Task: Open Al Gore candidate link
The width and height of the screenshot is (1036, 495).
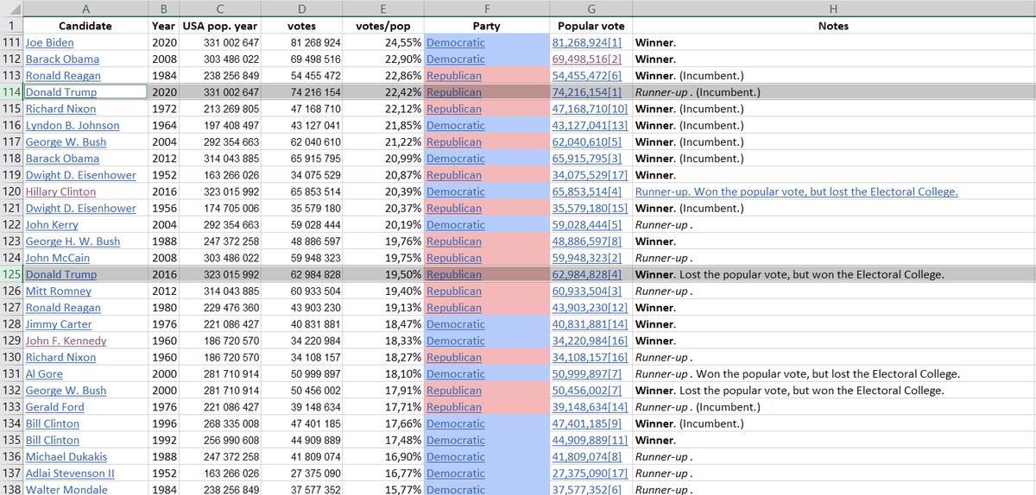Action: click(x=44, y=374)
